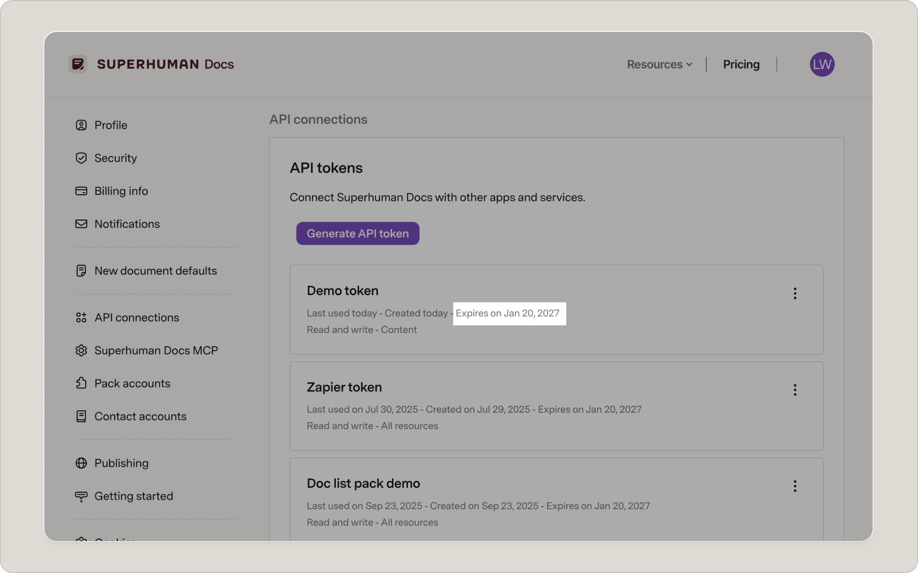Click 'Expires on Jan 20, 2027' on Demo token
Image resolution: width=918 pixels, height=573 pixels.
pyautogui.click(x=507, y=313)
